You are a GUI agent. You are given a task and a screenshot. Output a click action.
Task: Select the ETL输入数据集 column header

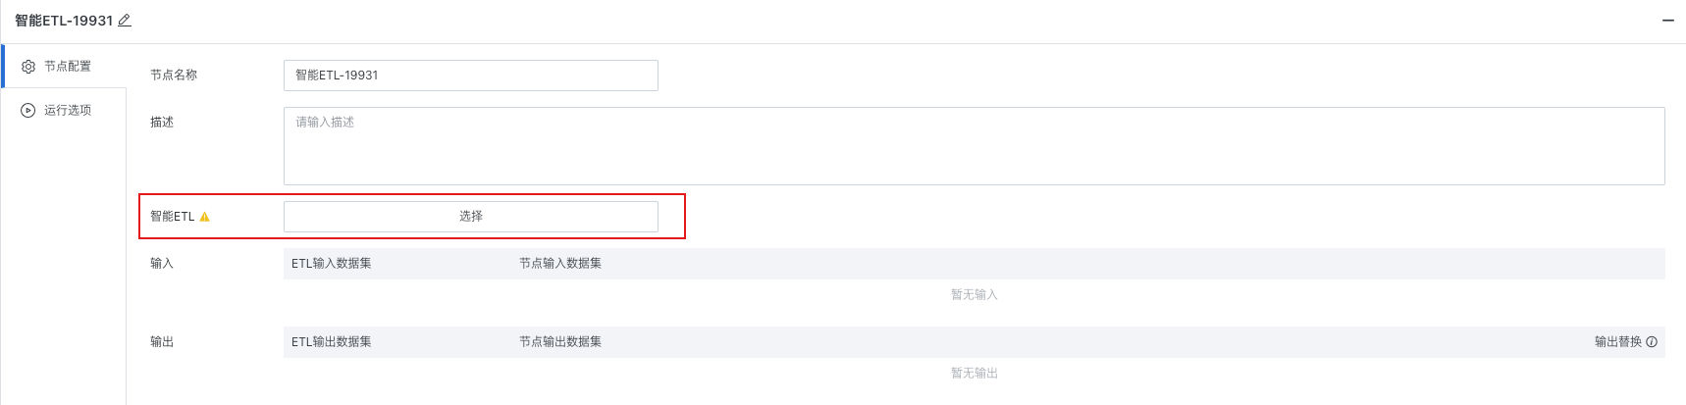pyautogui.click(x=332, y=264)
